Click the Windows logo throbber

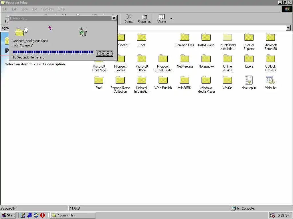tap(287, 9)
